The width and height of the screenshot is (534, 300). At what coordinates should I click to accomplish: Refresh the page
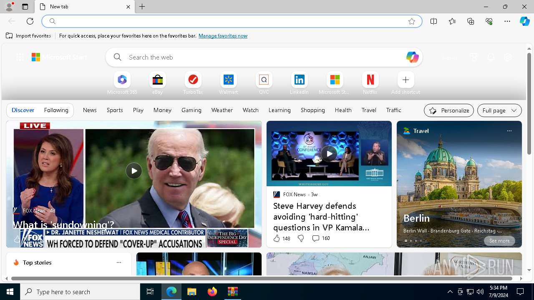point(30,21)
